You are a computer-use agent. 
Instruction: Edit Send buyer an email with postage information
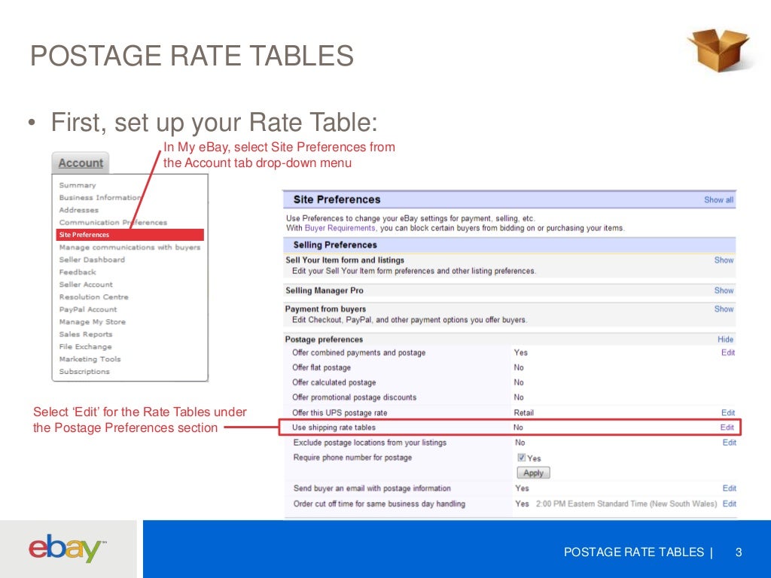click(729, 488)
